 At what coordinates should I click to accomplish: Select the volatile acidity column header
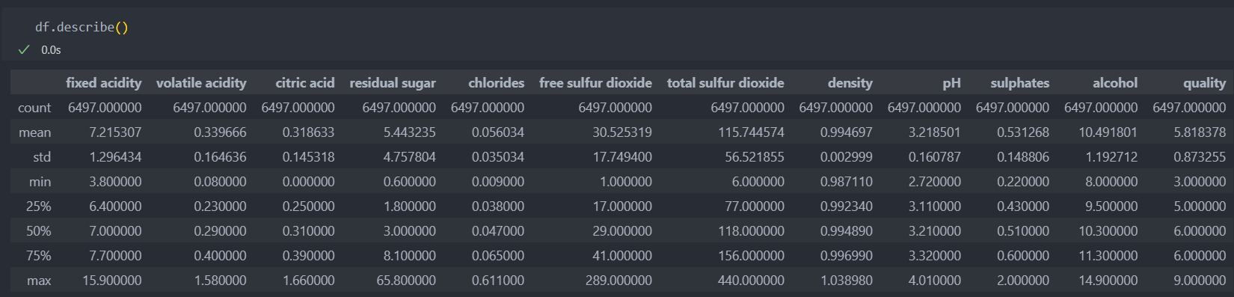(x=201, y=83)
